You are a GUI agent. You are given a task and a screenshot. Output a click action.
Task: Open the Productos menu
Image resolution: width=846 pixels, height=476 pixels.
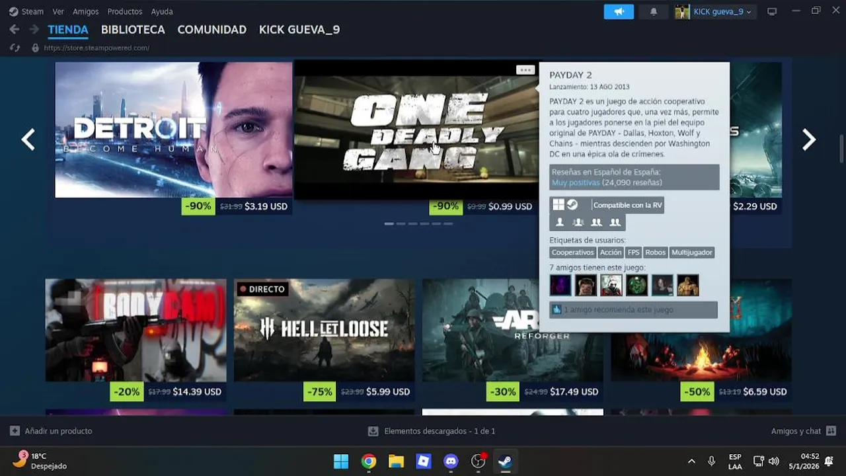click(125, 12)
